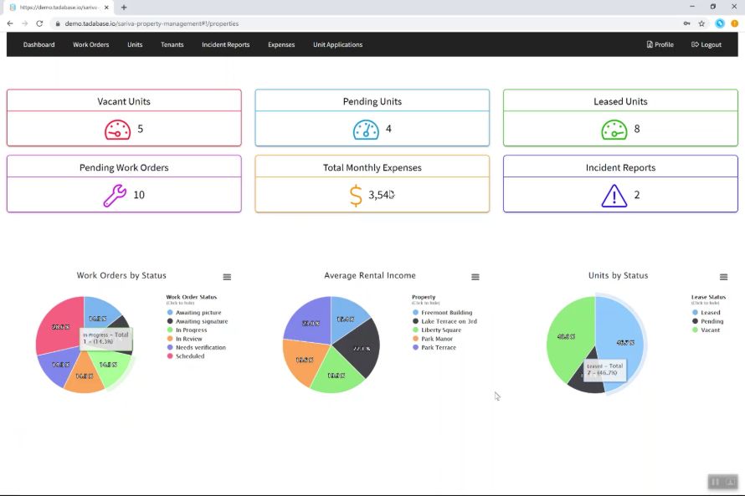745x496 pixels.
Task: Click the orange dollar sign icon
Action: [x=356, y=196]
